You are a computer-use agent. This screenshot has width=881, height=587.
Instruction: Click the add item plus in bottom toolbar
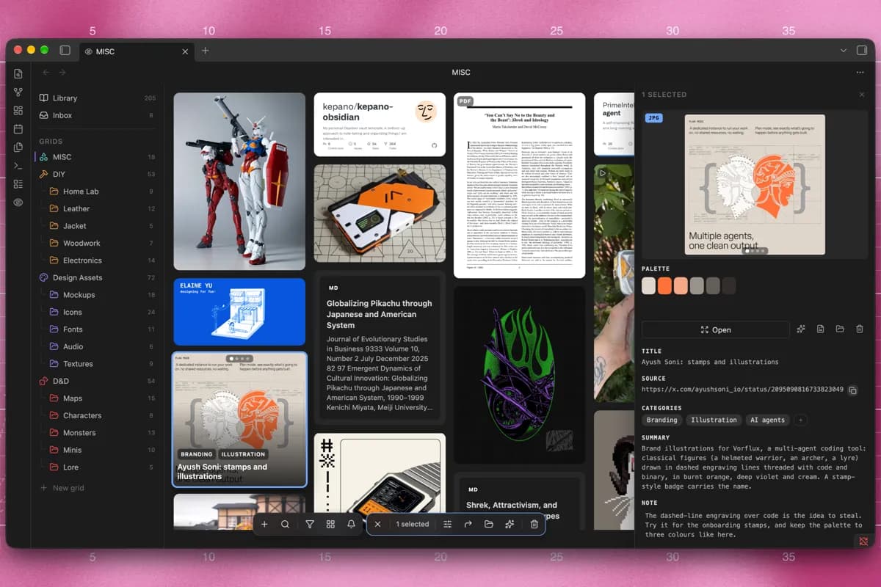coord(264,524)
